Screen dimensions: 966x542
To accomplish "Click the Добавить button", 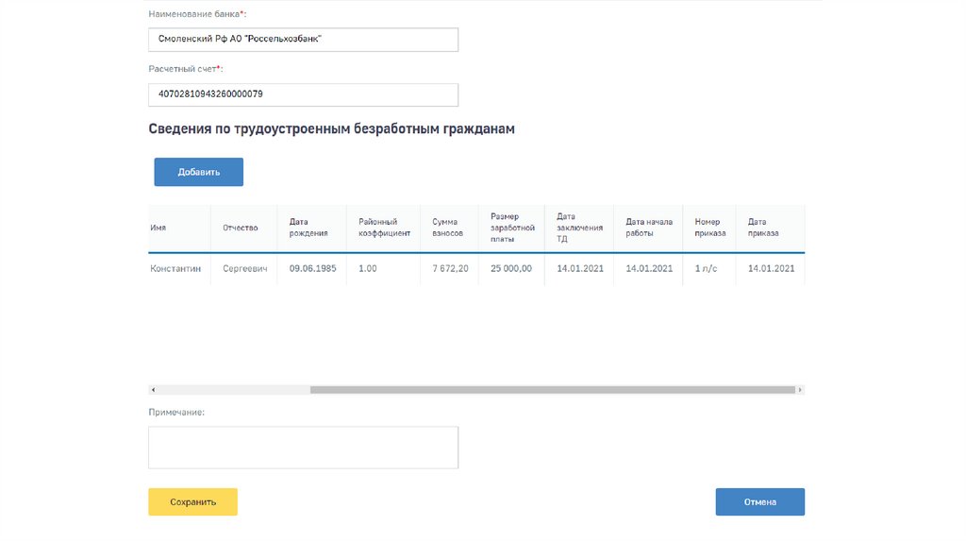I will click(199, 172).
